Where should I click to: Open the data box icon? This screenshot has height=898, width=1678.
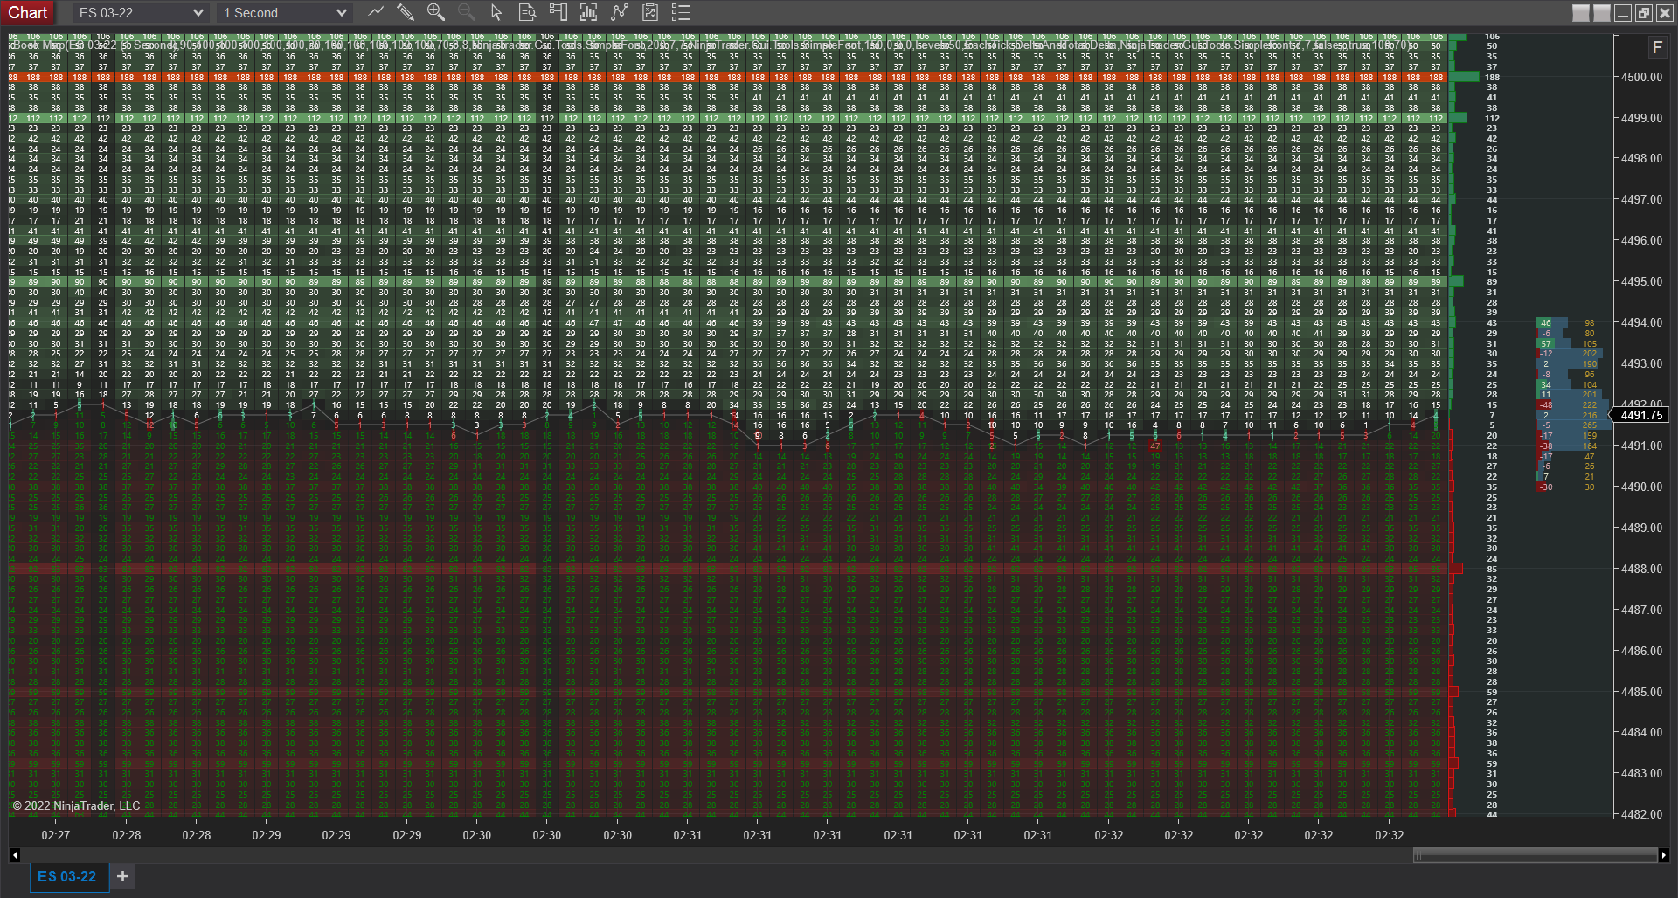tap(527, 12)
